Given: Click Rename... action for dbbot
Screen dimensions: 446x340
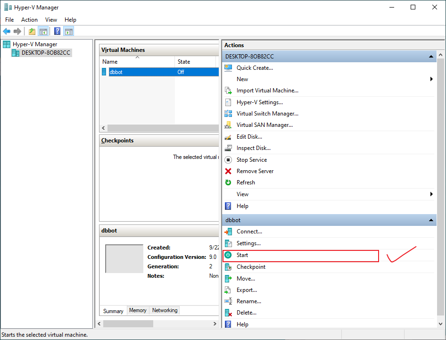Looking at the screenshot, I should [249, 301].
